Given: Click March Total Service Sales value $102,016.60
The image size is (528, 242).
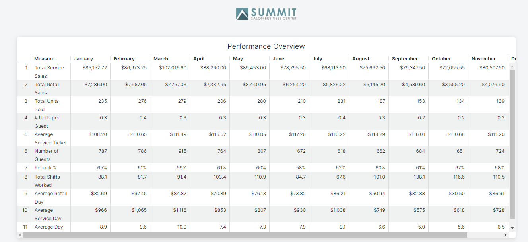Looking at the screenshot, I should point(173,68).
